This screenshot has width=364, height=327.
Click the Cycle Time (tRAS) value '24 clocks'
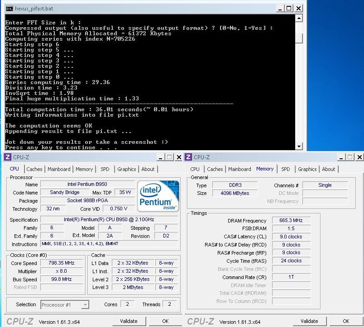[x=291, y=261]
